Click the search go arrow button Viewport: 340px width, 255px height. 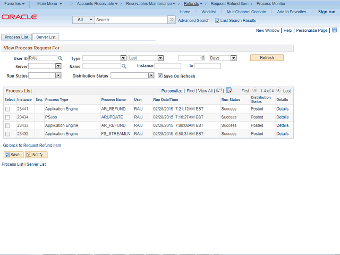click(171, 20)
